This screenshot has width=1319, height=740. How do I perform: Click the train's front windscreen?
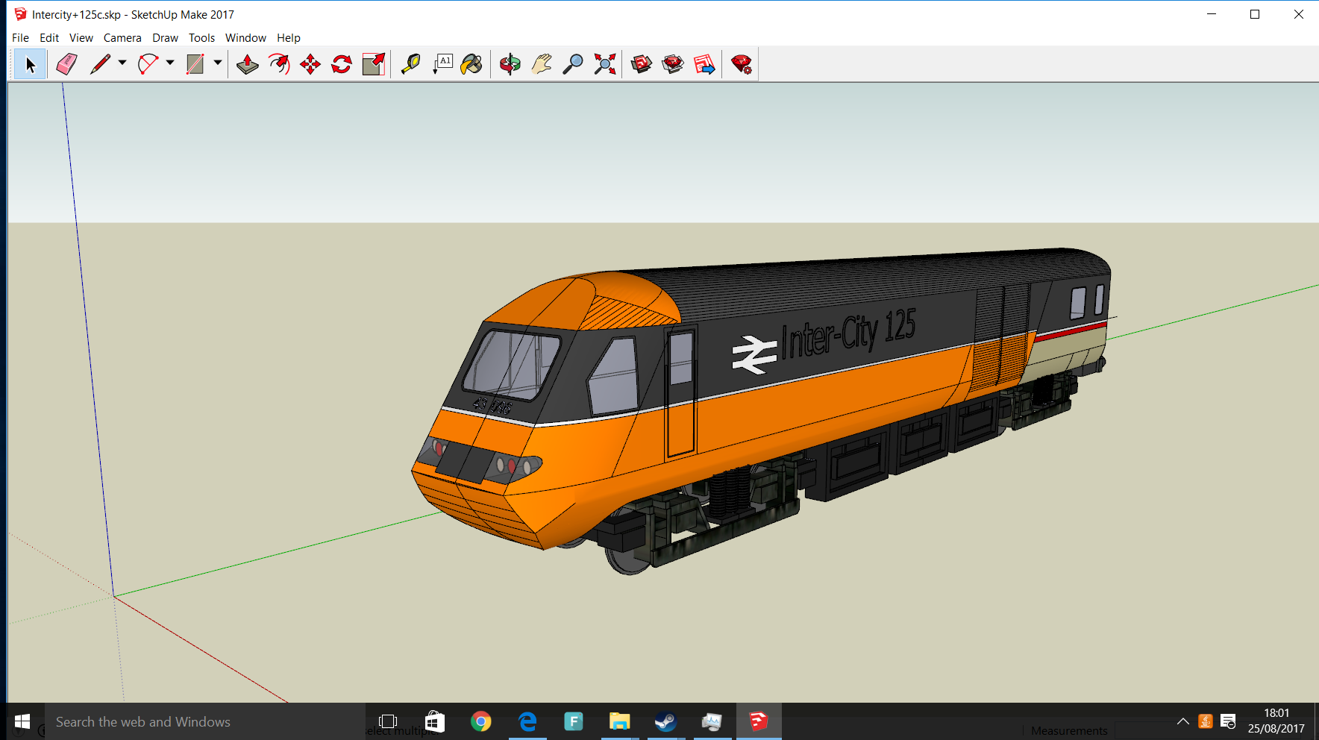[x=512, y=364]
